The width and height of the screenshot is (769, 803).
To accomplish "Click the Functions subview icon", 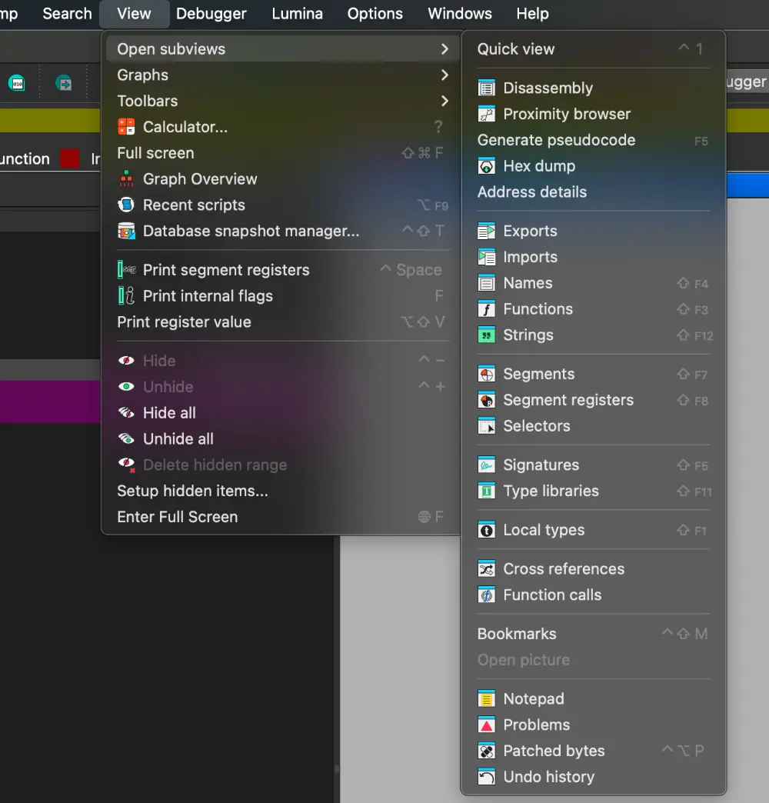I will 486,309.
